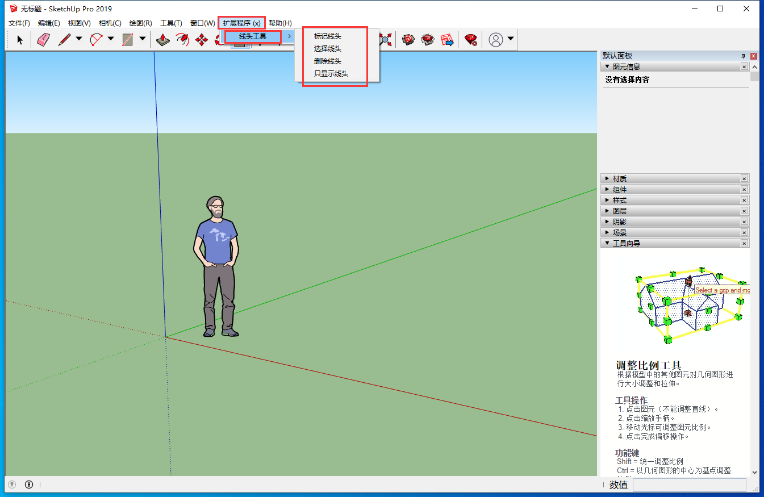
Task: Open Rectangle tool dropdown arrow
Action: tap(142, 39)
